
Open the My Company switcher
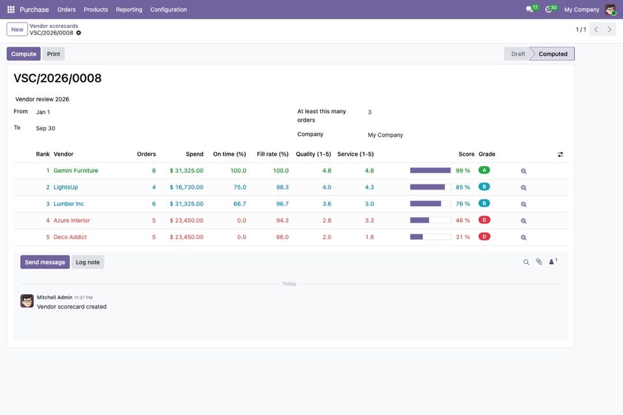(x=581, y=10)
